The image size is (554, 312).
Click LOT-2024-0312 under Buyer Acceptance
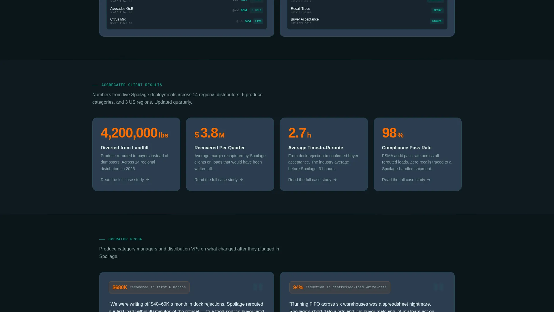pyautogui.click(x=301, y=23)
